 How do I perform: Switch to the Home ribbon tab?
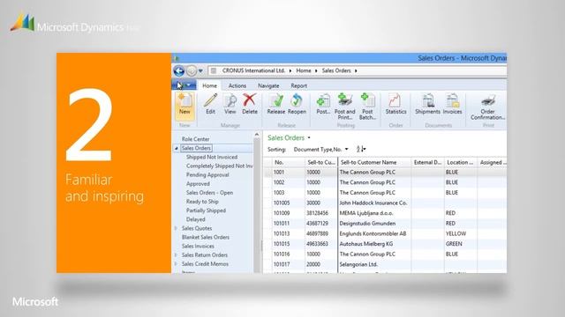[209, 85]
